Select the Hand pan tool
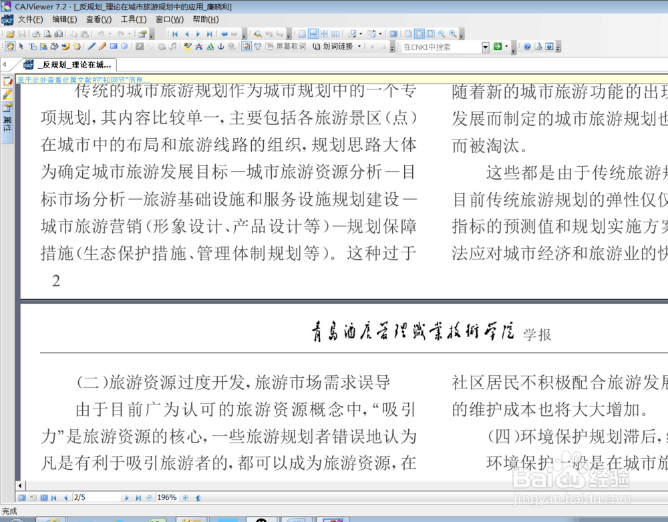This screenshot has width=668, height=522. pyautogui.click(x=10, y=47)
